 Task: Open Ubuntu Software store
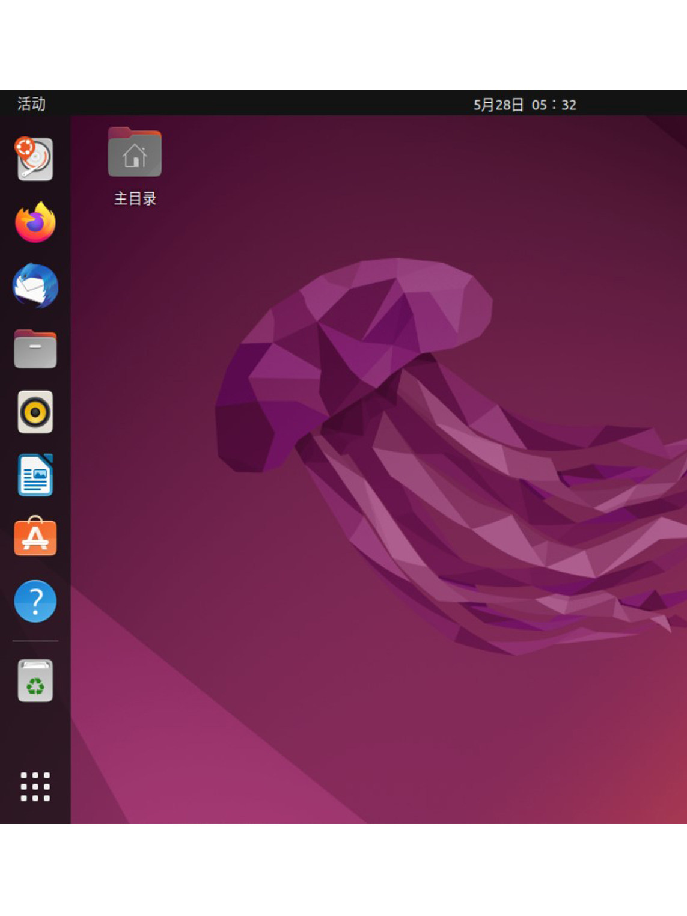tap(35, 537)
